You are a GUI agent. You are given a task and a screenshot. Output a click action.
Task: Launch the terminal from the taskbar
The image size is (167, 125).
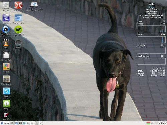point(20,123)
